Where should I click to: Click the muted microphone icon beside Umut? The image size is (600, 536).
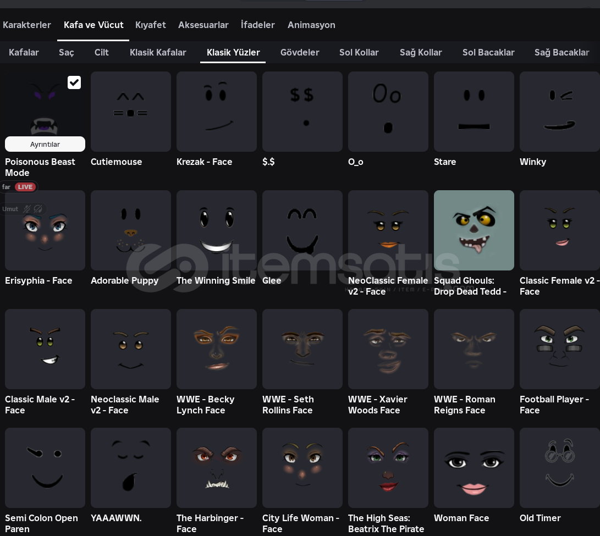[x=27, y=209]
